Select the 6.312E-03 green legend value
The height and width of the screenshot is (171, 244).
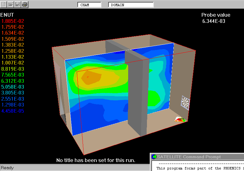(x=13, y=81)
